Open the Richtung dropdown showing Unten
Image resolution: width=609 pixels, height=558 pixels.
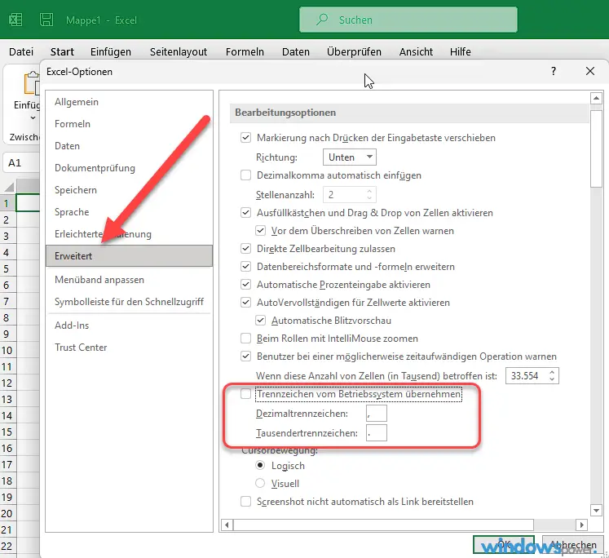coord(350,157)
